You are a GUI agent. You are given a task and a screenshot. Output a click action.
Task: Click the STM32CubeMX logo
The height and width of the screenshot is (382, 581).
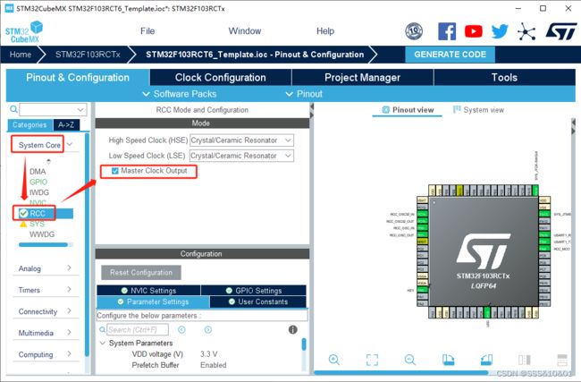click(x=24, y=32)
